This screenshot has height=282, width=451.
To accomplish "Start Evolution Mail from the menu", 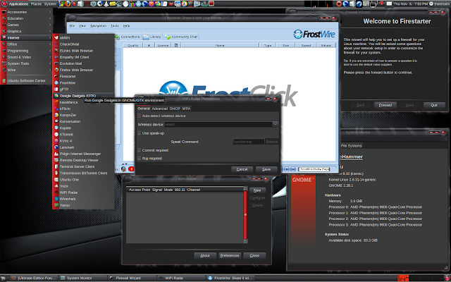I will click(83, 63).
